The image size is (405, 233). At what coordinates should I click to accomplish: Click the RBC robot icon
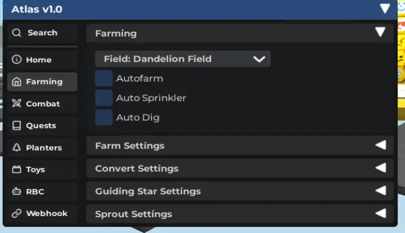[x=16, y=191]
